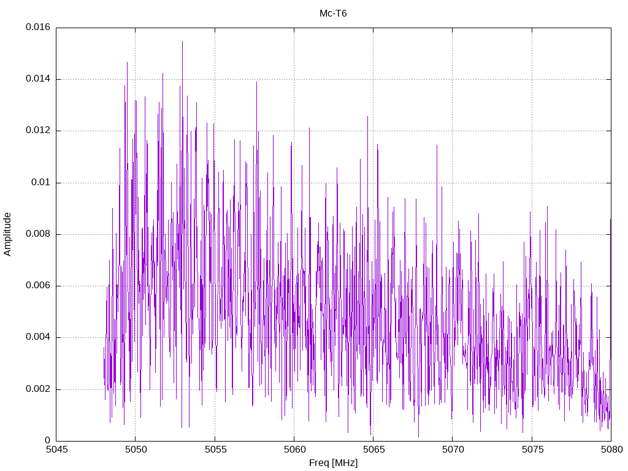Click the 5080 x-axis tick label
Viewport: 628px width, 471px height.
pos(612,450)
